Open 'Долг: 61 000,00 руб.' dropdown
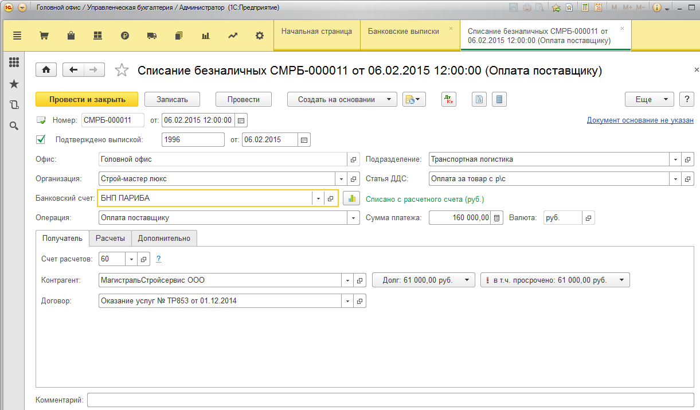This screenshot has height=410, width=700. (424, 280)
